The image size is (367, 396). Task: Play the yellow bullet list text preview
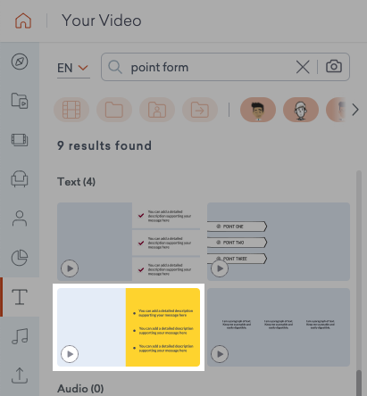[70, 354]
